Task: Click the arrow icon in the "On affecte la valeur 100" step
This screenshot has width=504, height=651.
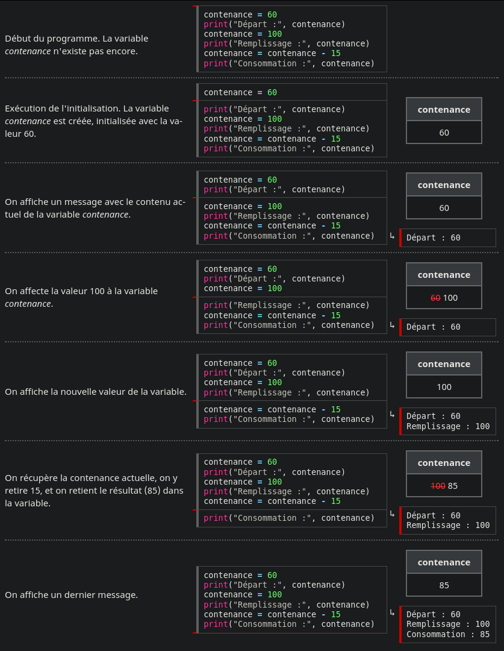Action: pyautogui.click(x=392, y=325)
